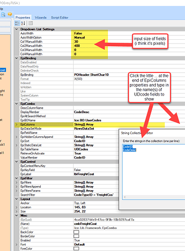
Task: Click the RetrieveOnActivate value True
Action: [78, 153]
